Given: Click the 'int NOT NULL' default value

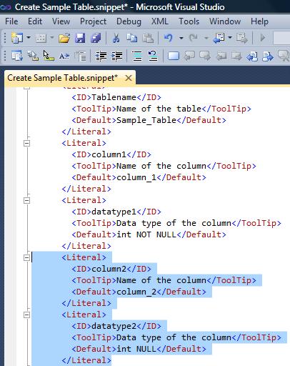Looking at the screenshot, I should 146,234.
